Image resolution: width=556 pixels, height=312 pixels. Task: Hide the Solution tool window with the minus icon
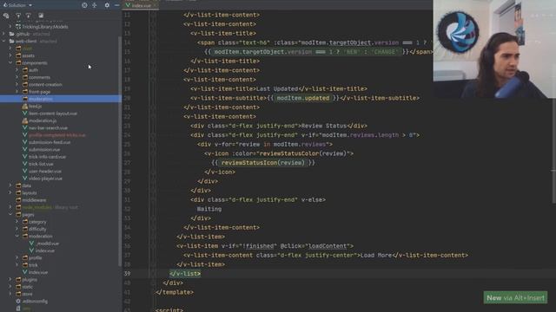coord(116,5)
